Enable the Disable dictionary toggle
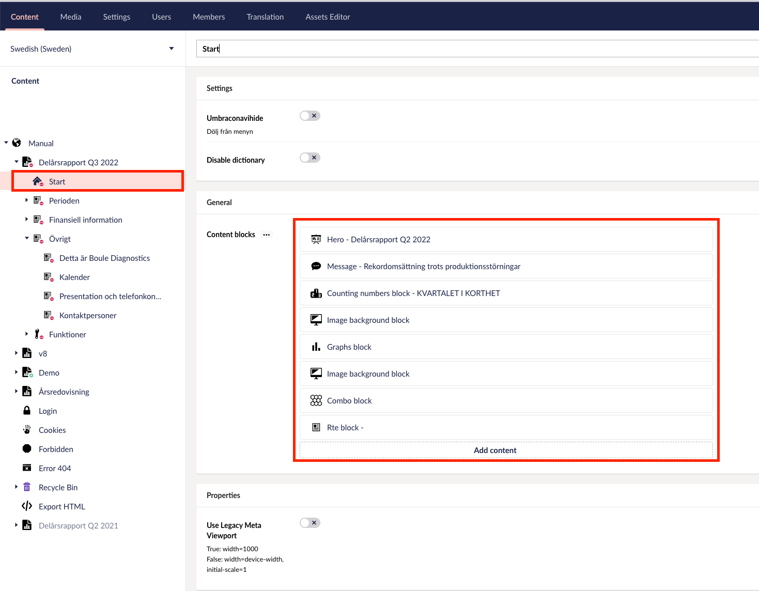This screenshot has width=759, height=591. point(310,158)
